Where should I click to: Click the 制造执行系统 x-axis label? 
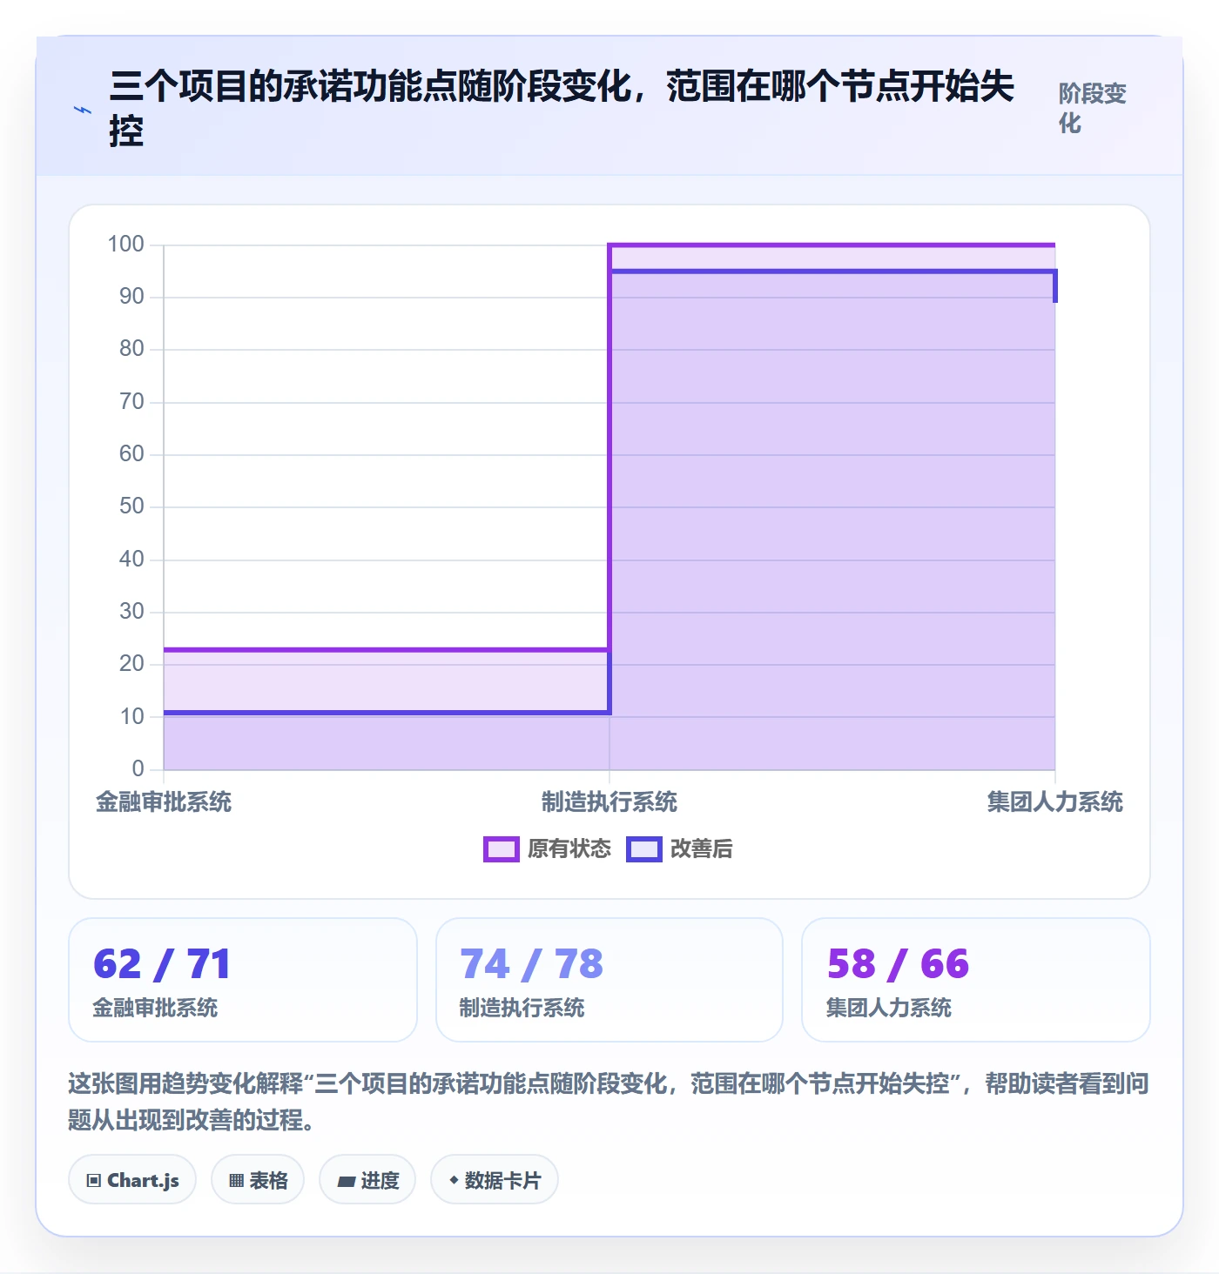(x=609, y=802)
